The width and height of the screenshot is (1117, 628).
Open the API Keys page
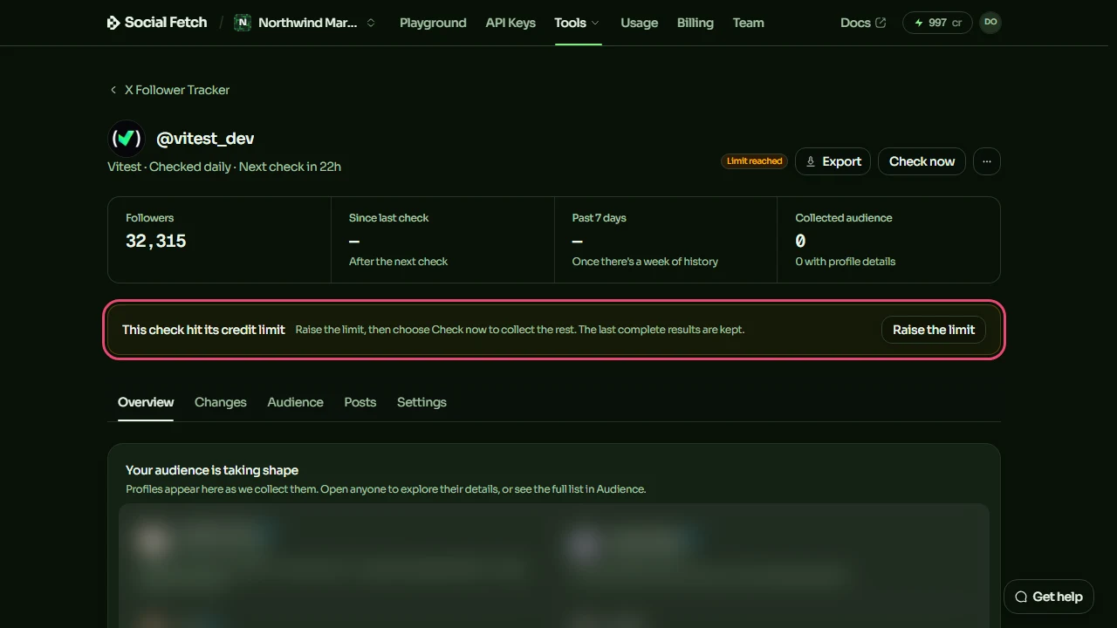tap(511, 23)
